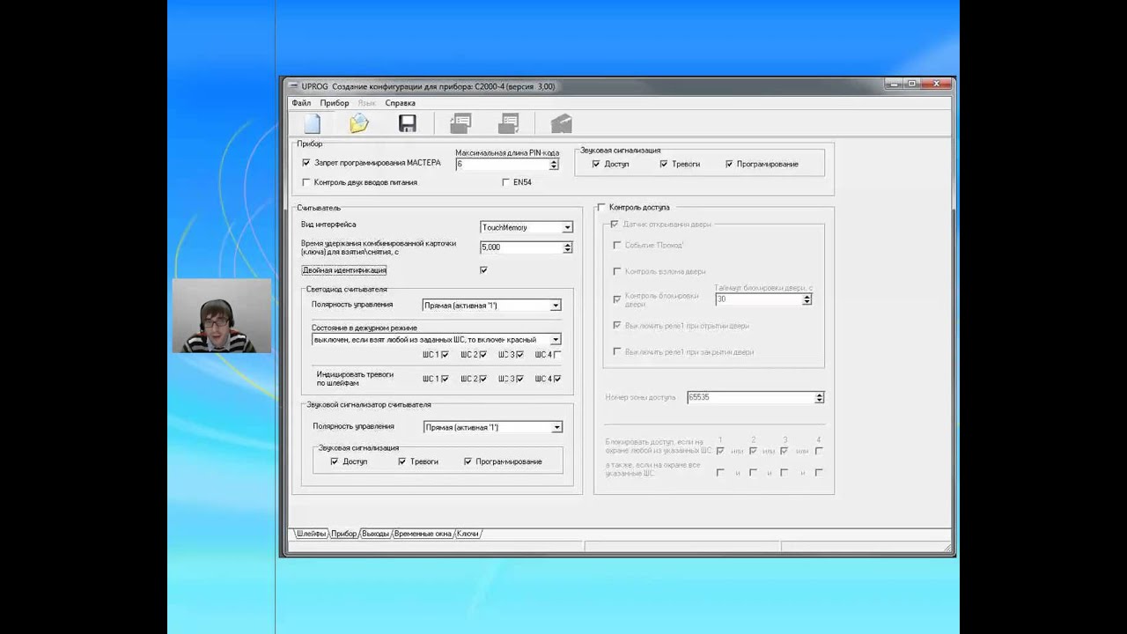
Task: Check ШС 4 in Состояние в дежурном режиме row
Action: coord(557,355)
